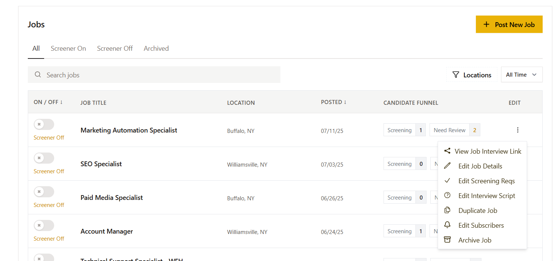This screenshot has height=261, width=556.
Task: Switch to the Screener On tab
Action: (68, 48)
